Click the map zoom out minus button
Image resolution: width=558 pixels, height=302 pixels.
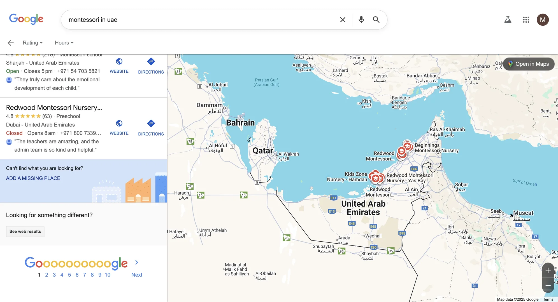(x=548, y=286)
